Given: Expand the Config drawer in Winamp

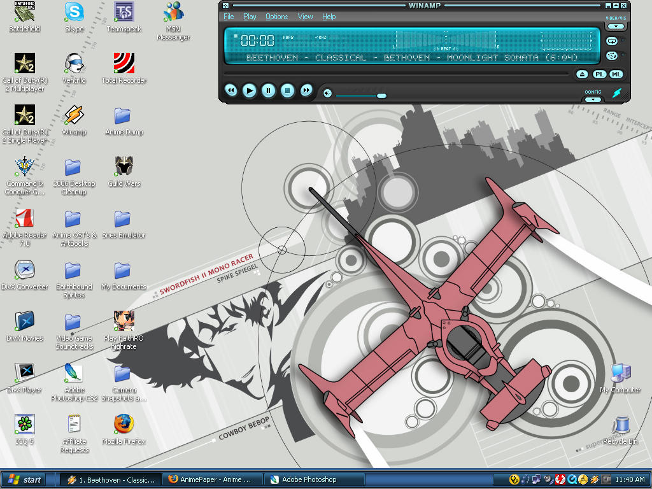Looking at the screenshot, I should 593,99.
